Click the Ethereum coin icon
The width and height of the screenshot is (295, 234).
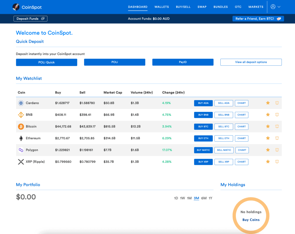point(21,138)
